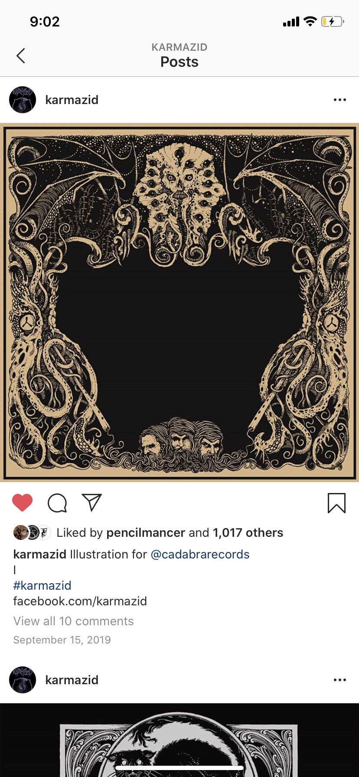Screen dimensions: 359x777
Task: Open karmazid avatar on second post
Action: (23, 680)
